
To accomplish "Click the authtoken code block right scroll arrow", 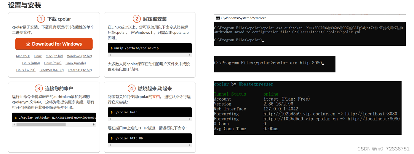I will point(94,125).
